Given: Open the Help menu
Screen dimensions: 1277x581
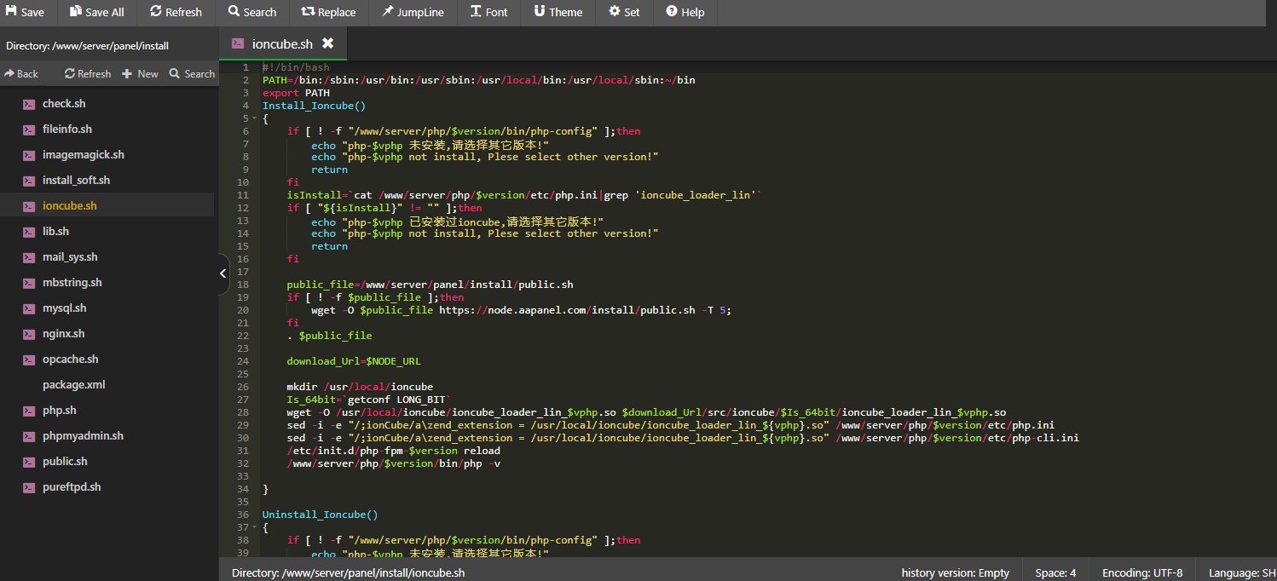Looking at the screenshot, I should click(685, 12).
